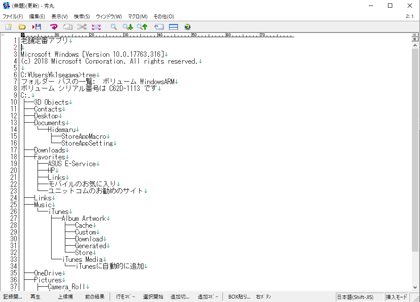Create a new file with toolbar icon

pos(9,27)
